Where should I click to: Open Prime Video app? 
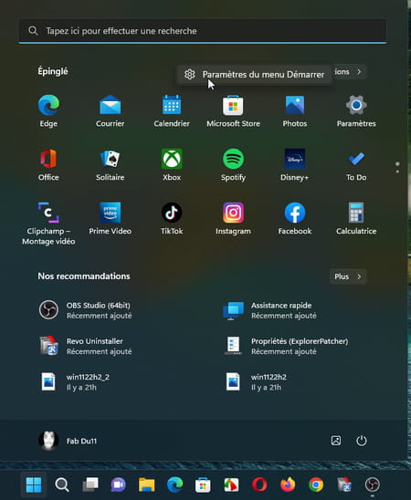pyautogui.click(x=111, y=219)
